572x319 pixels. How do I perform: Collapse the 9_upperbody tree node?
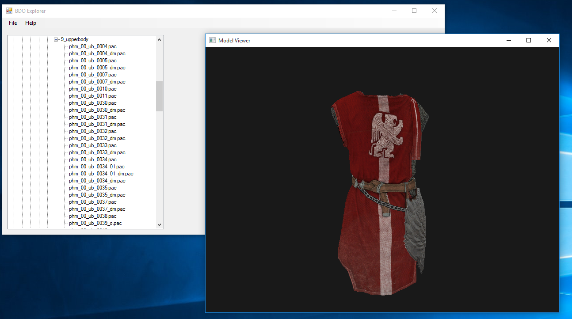pyautogui.click(x=56, y=39)
